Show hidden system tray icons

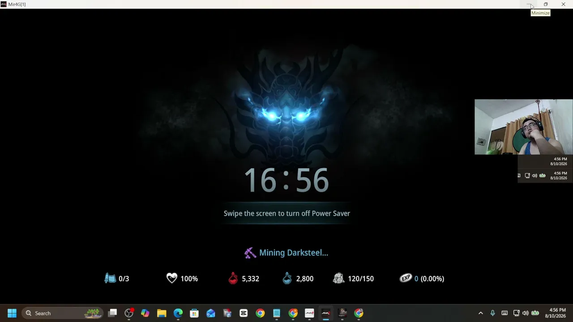(x=481, y=313)
